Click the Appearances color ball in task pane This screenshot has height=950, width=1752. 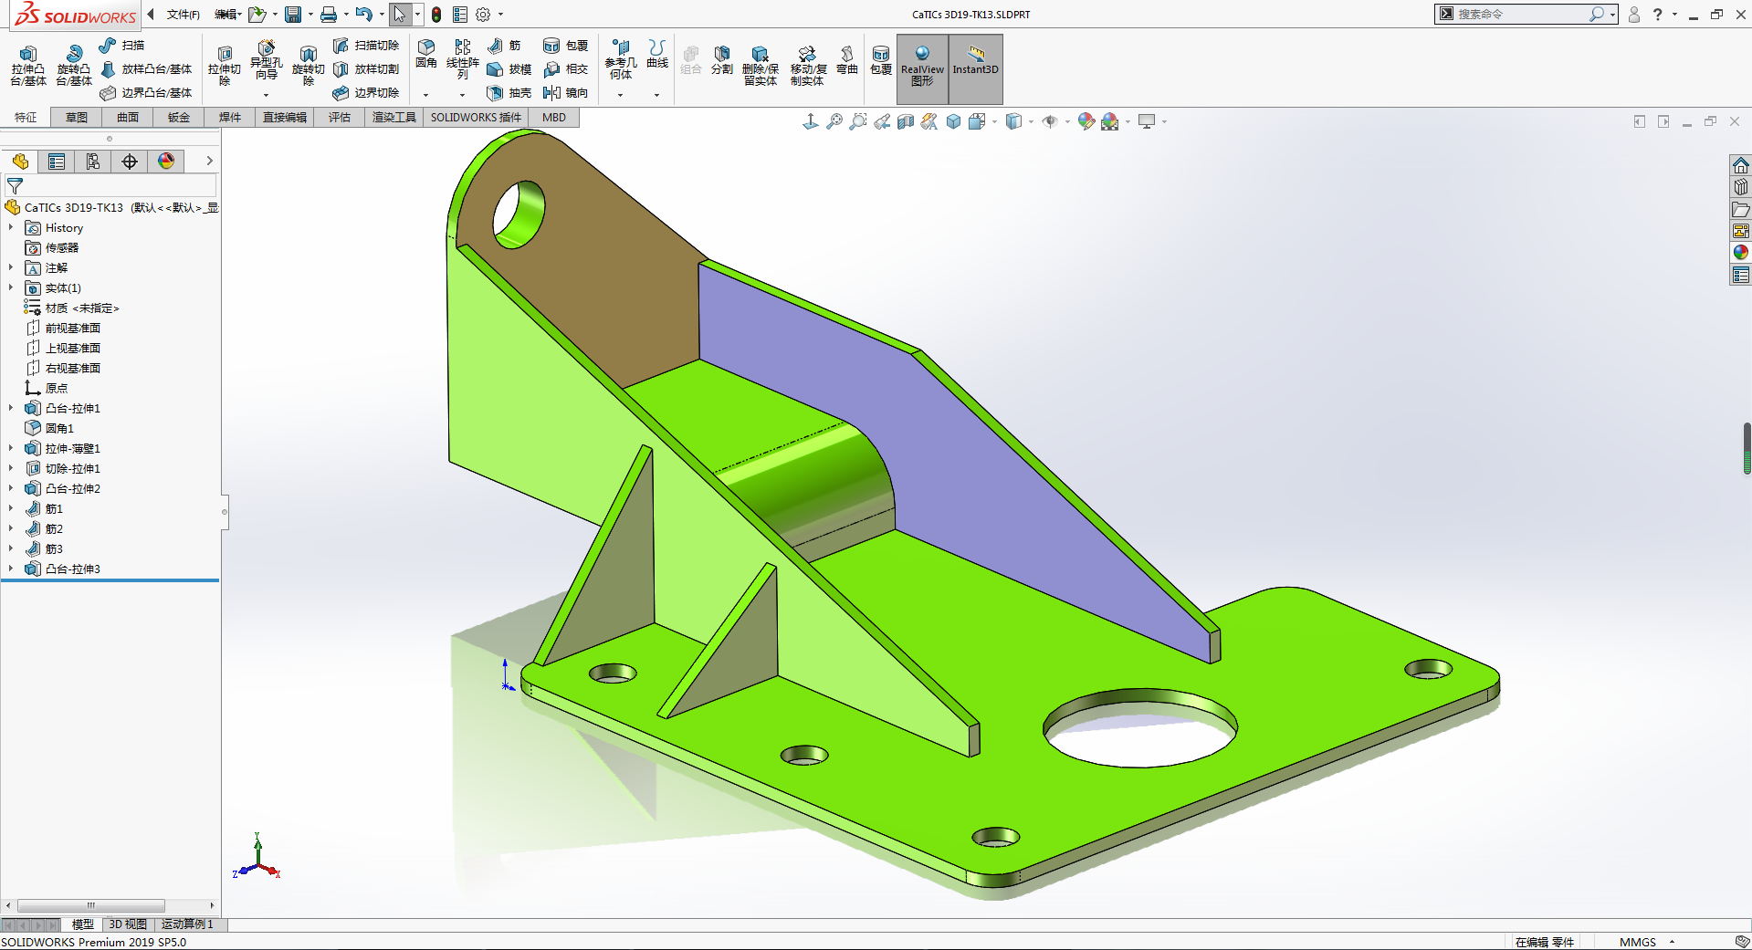(1741, 253)
